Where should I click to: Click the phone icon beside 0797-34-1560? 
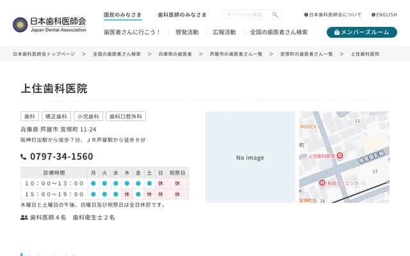[x=24, y=157]
